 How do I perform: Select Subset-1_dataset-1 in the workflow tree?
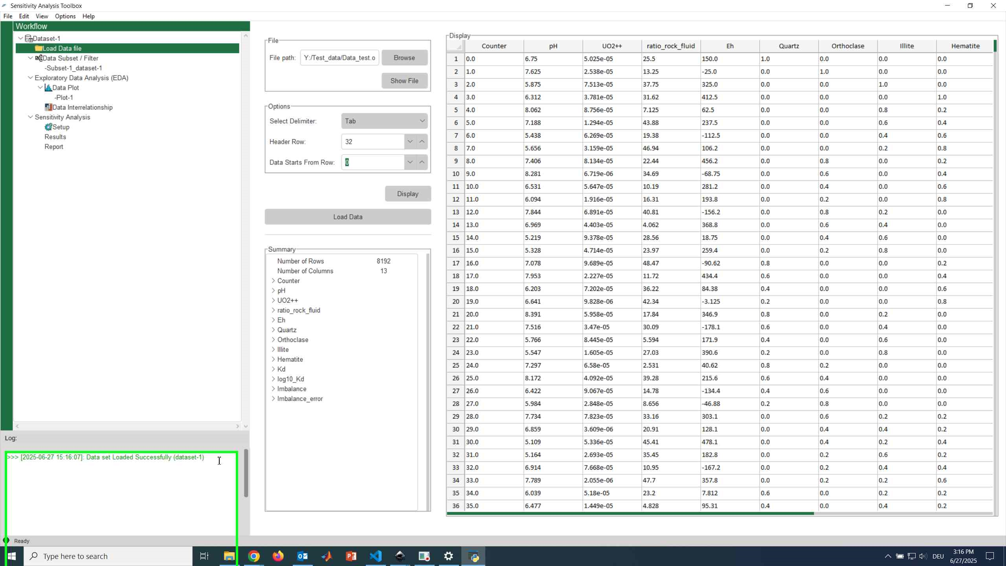coord(73,68)
